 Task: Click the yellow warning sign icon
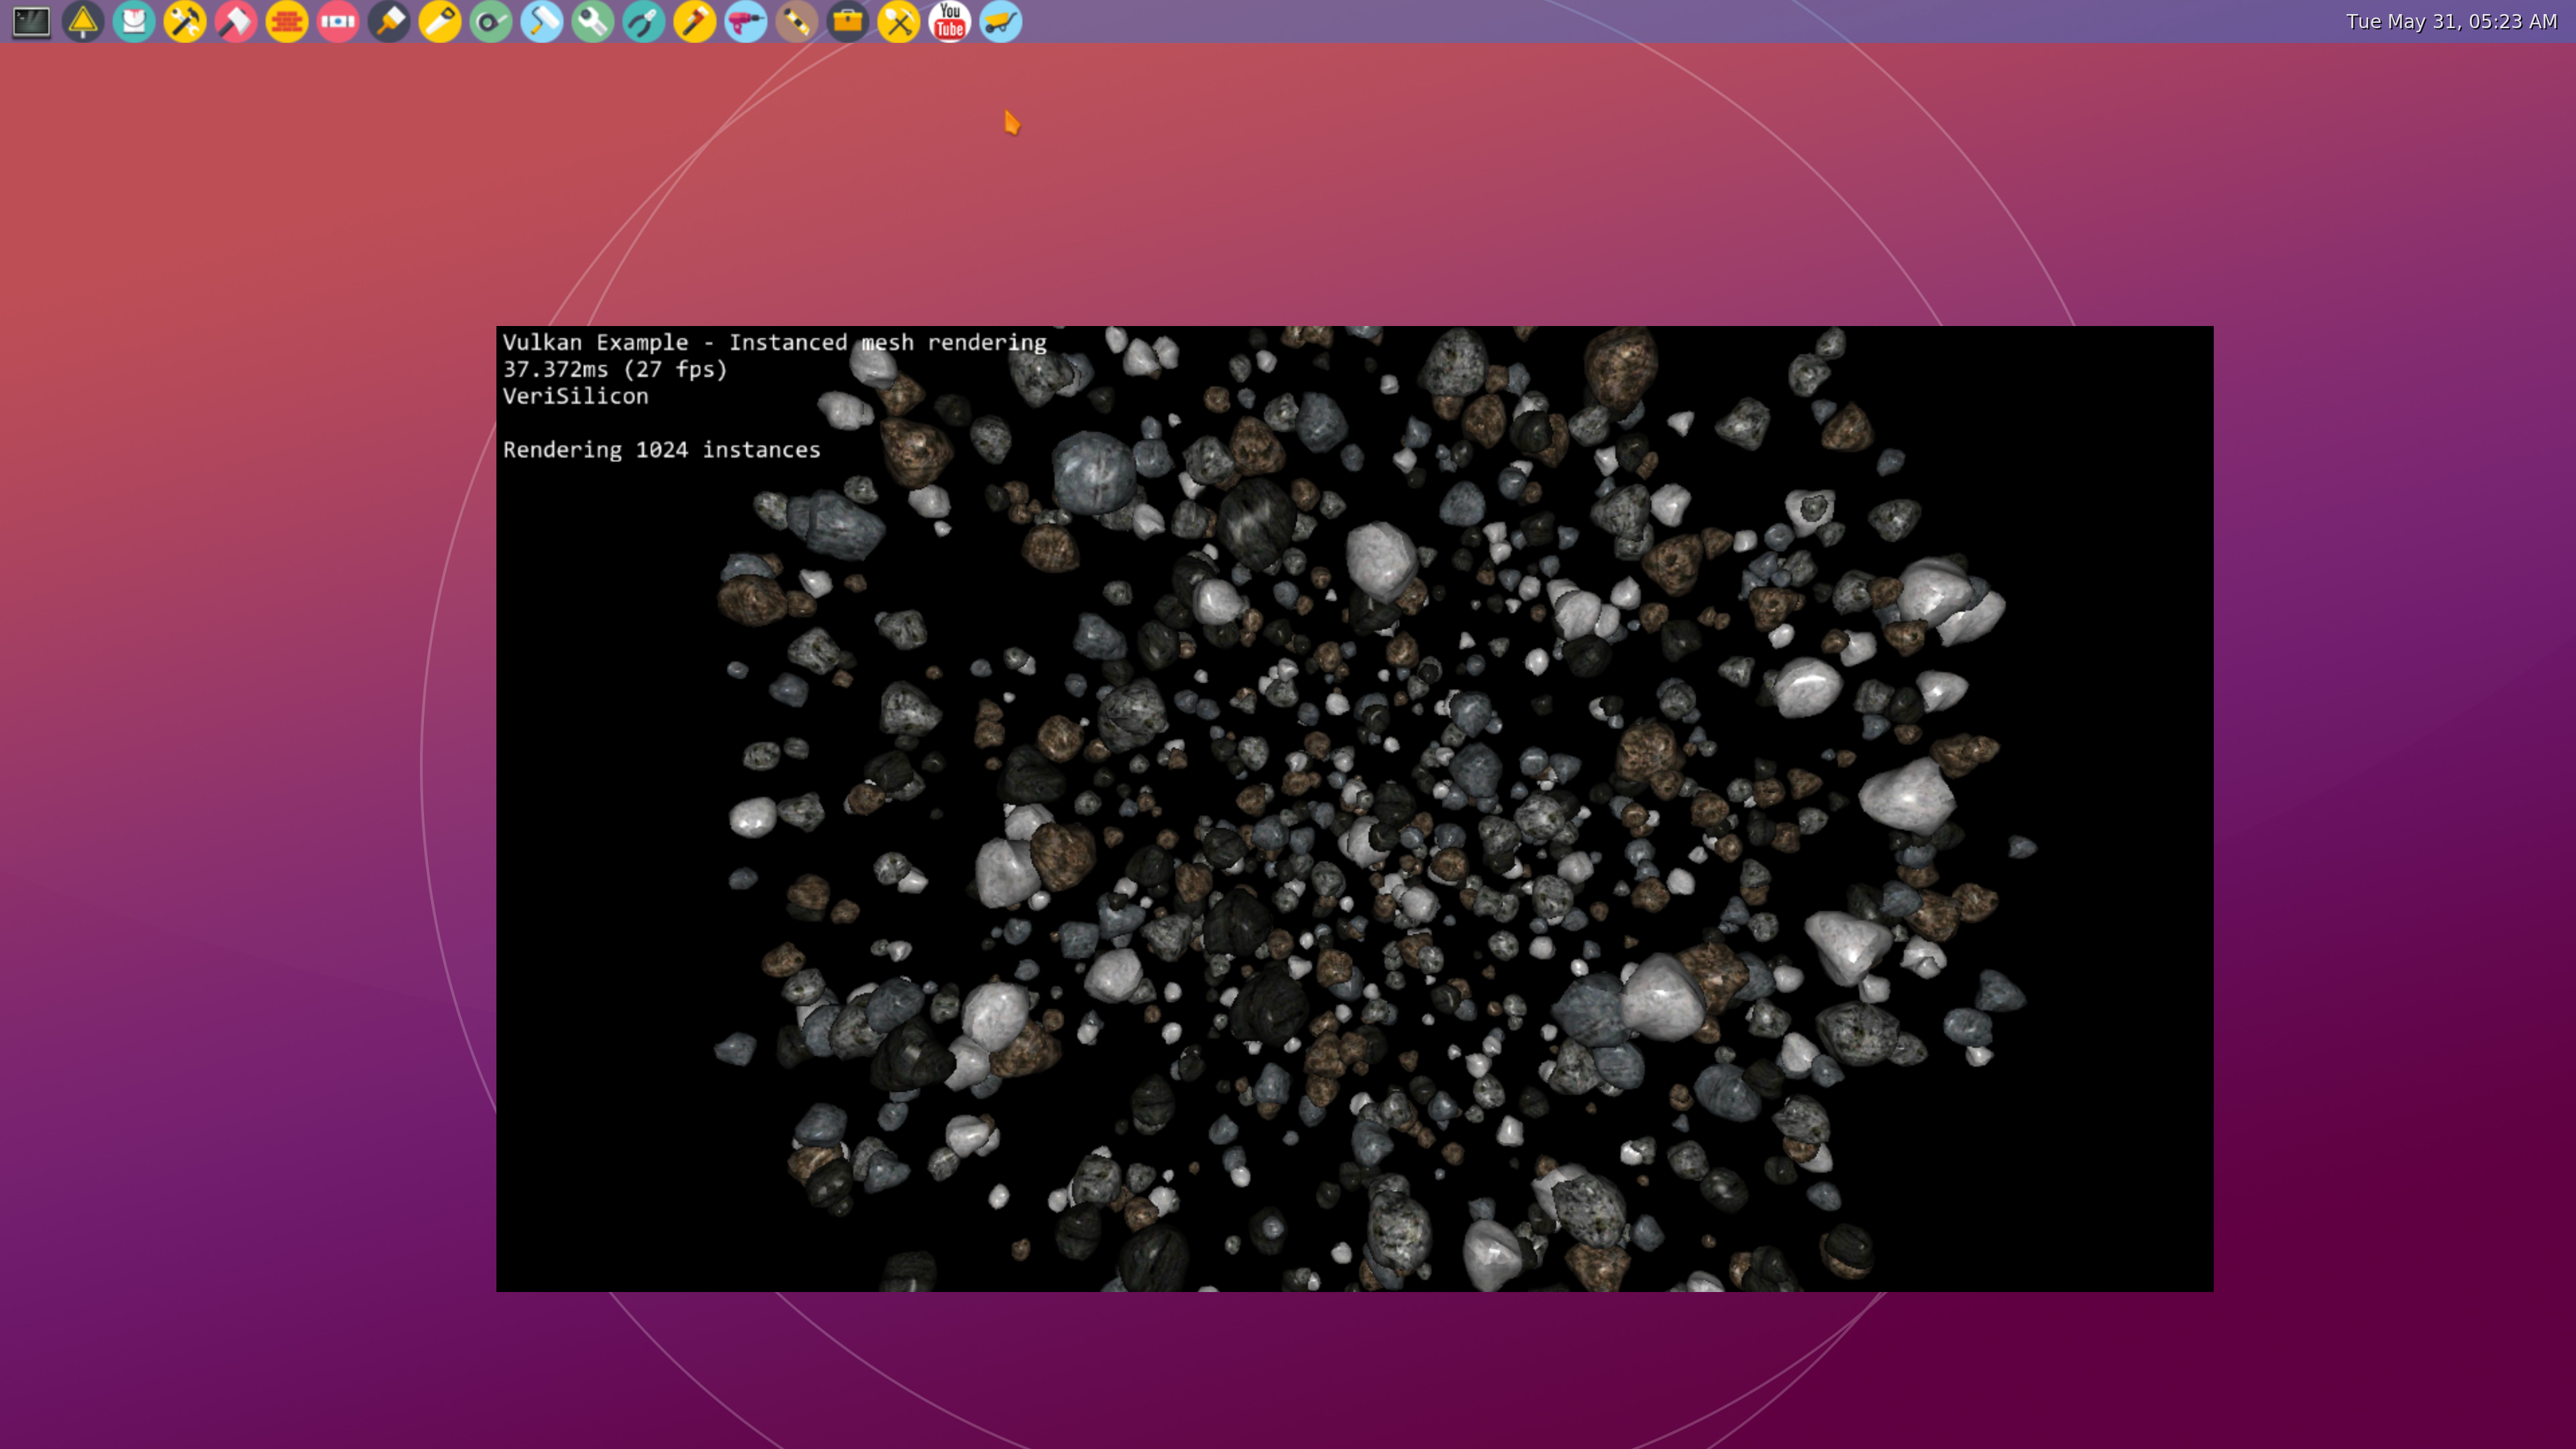coord(83,21)
